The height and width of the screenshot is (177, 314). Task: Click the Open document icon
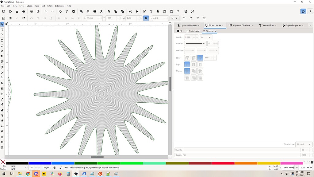tap(10, 11)
